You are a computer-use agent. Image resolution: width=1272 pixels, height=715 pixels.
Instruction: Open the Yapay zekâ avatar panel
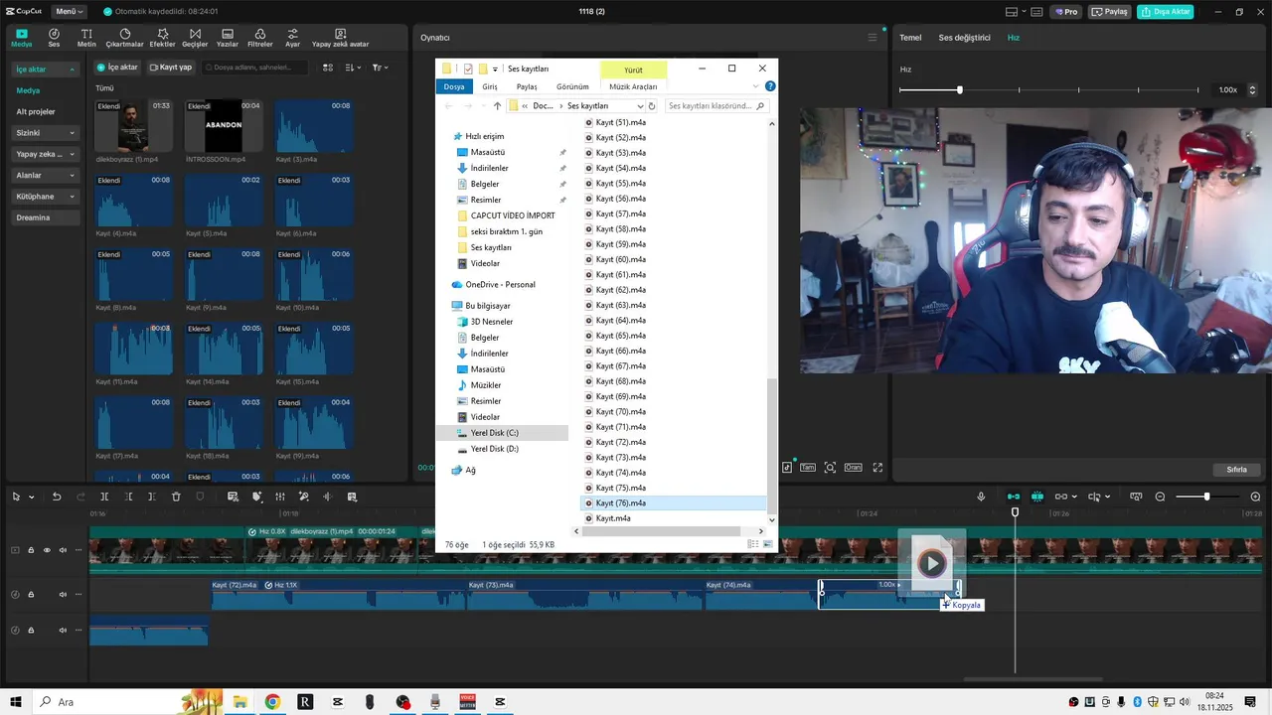pos(340,38)
